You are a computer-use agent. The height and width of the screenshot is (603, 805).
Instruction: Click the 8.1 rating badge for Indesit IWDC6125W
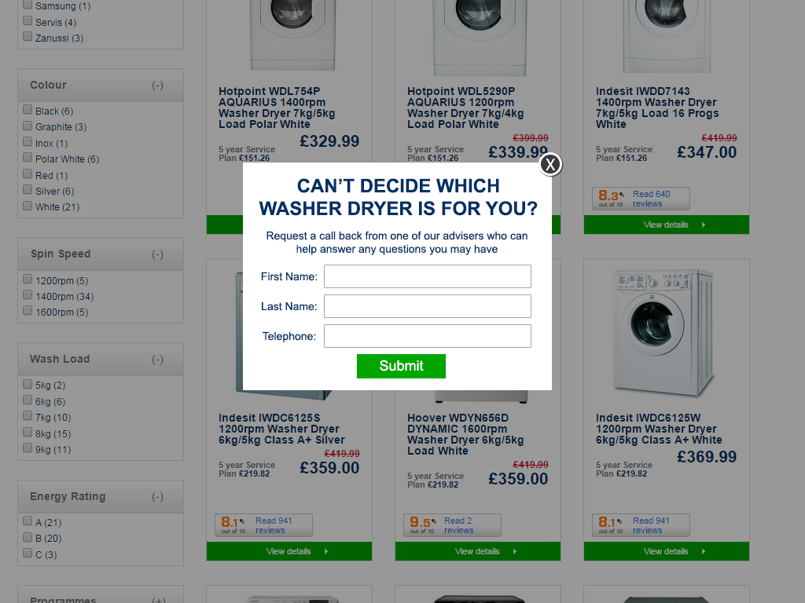point(611,524)
